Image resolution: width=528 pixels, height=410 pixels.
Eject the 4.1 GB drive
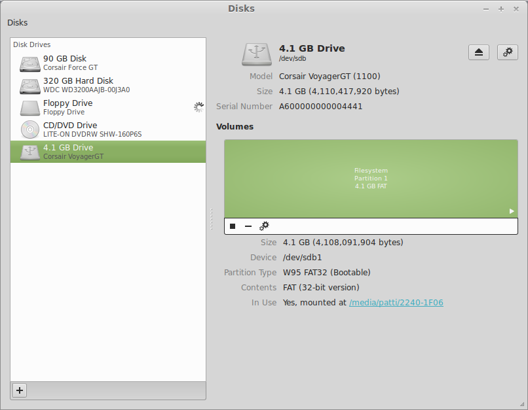[478, 52]
